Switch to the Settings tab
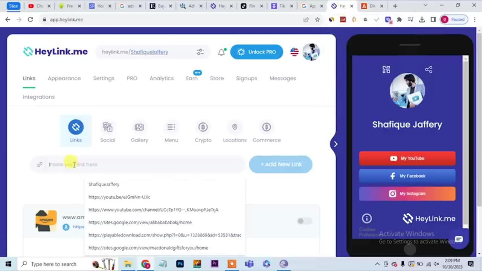Viewport: 482px width, 271px height. (104, 78)
